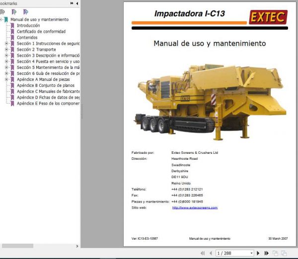Screen dimensions: 298x259
Task: Click the single page view icon
Action: click(x=275, y=253)
